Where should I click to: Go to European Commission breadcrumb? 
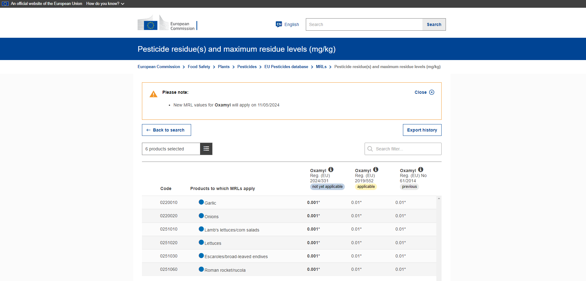tap(159, 67)
